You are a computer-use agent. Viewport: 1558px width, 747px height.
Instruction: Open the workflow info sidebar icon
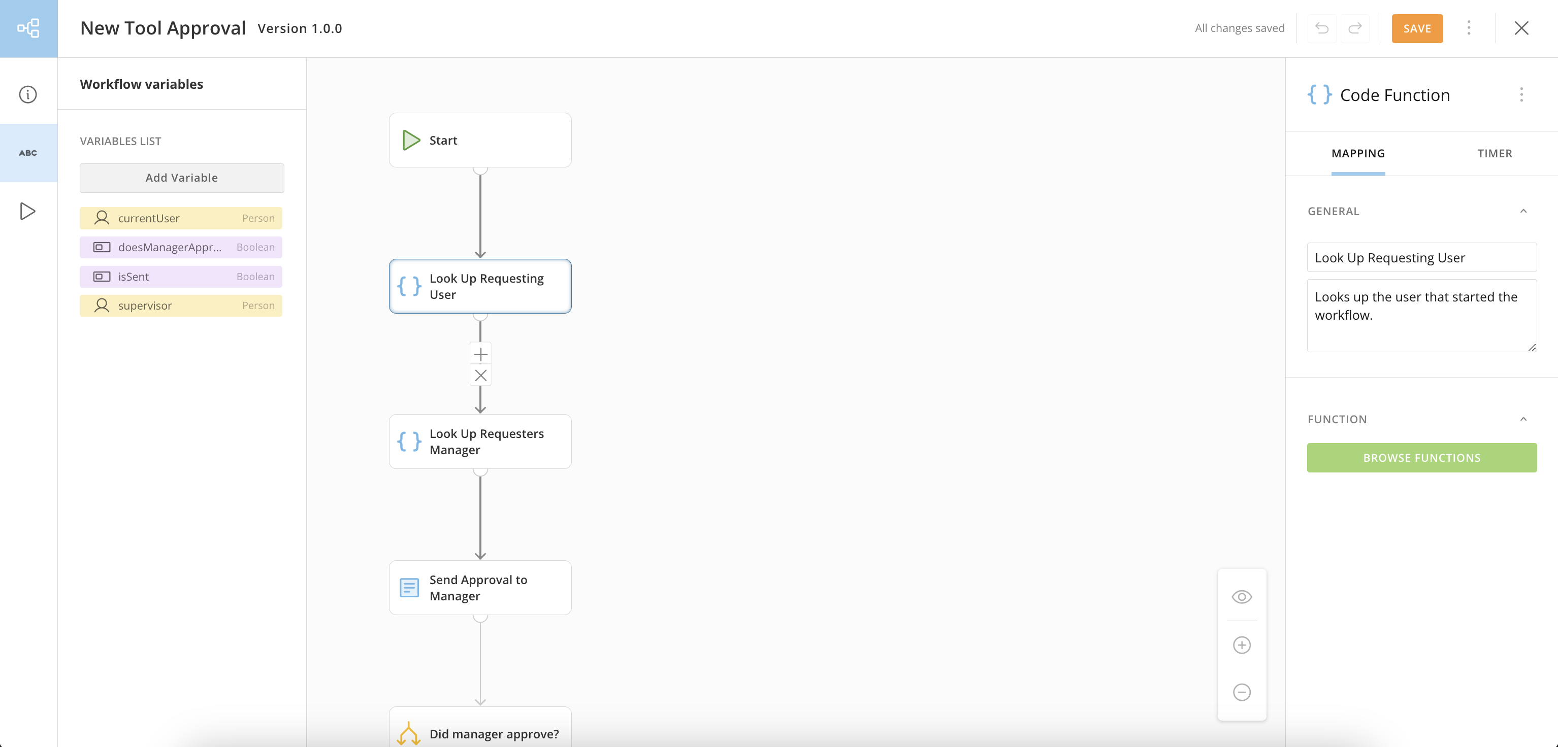[28, 94]
